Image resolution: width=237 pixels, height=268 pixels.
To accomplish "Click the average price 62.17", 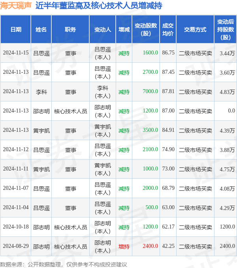I will click(168, 227).
